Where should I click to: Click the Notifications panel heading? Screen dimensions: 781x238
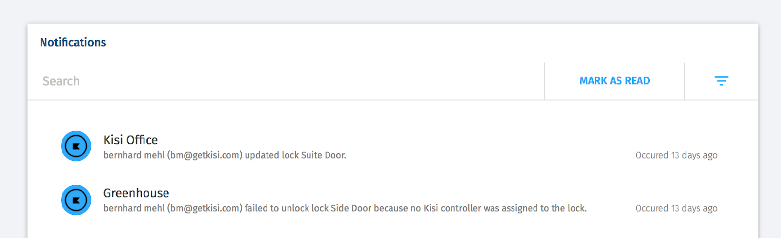pos(73,43)
